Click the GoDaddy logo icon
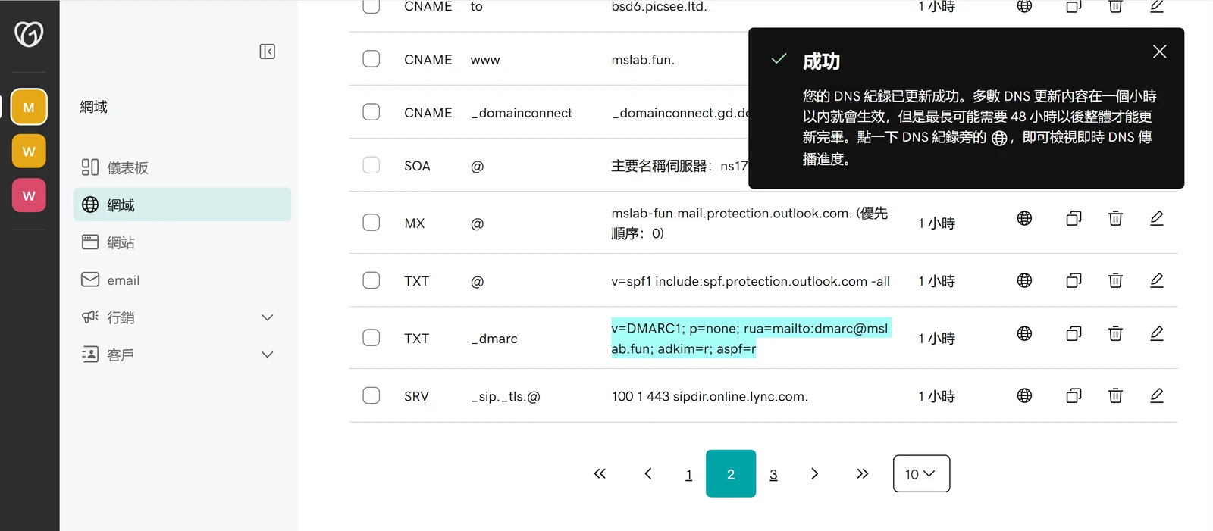The image size is (1213, 531). click(x=29, y=33)
